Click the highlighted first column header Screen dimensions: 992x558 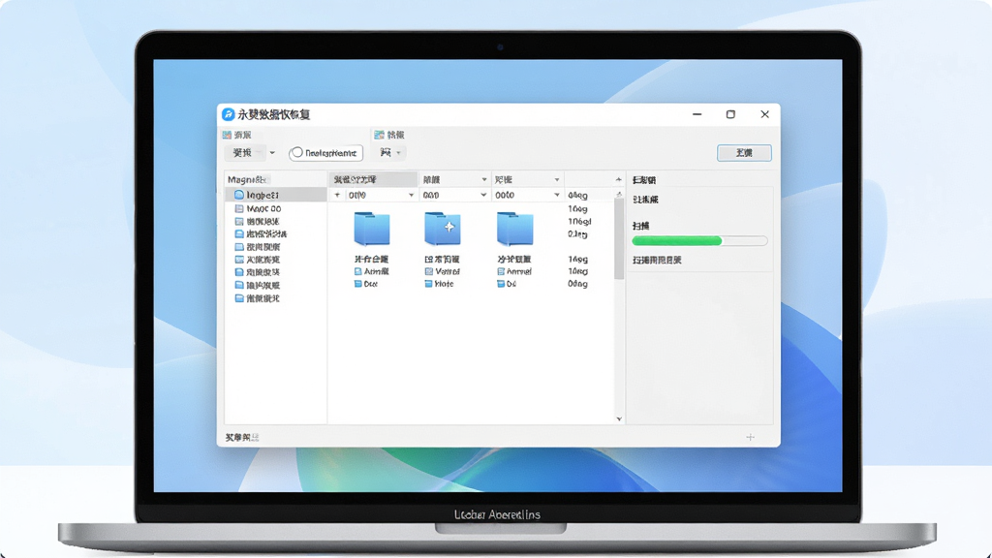point(373,179)
